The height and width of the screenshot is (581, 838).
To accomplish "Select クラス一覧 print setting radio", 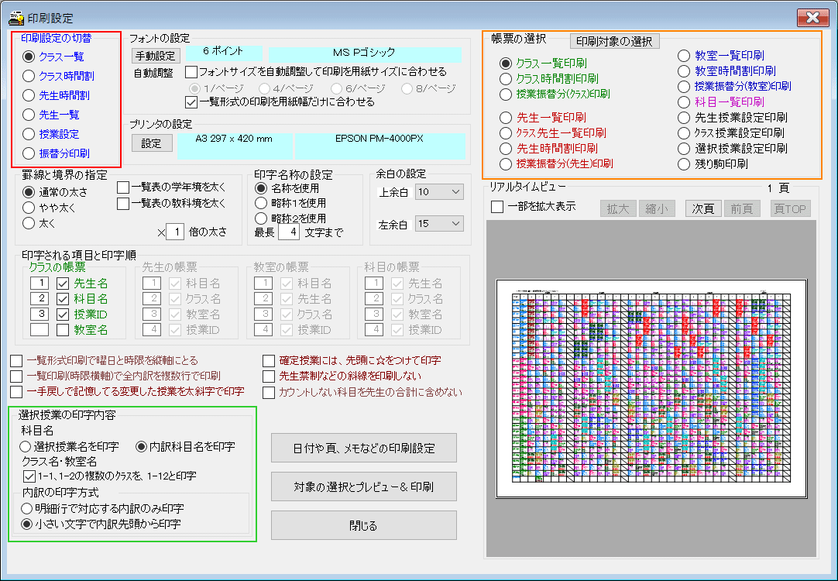I will [x=29, y=56].
